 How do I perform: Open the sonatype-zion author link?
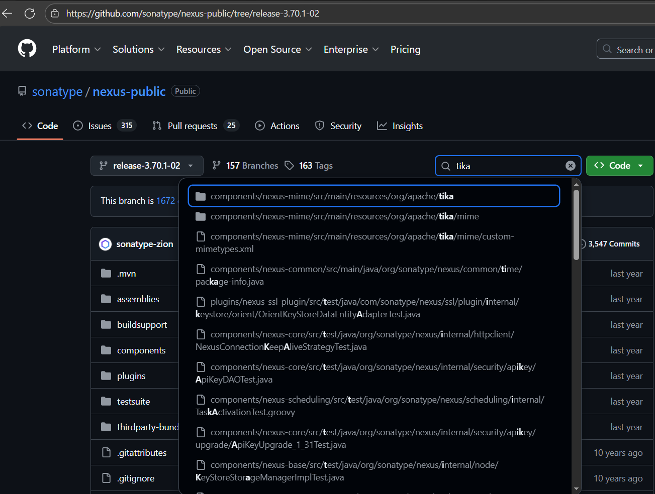click(145, 244)
